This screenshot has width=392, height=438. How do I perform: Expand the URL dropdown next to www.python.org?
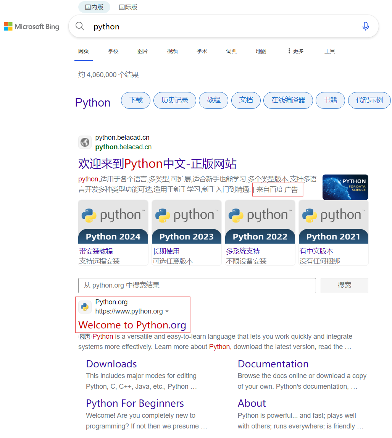click(167, 311)
